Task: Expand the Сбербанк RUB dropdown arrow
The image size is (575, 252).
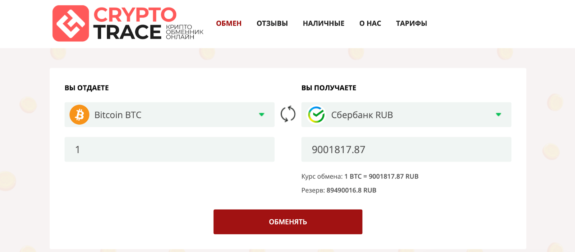Action: (x=498, y=115)
